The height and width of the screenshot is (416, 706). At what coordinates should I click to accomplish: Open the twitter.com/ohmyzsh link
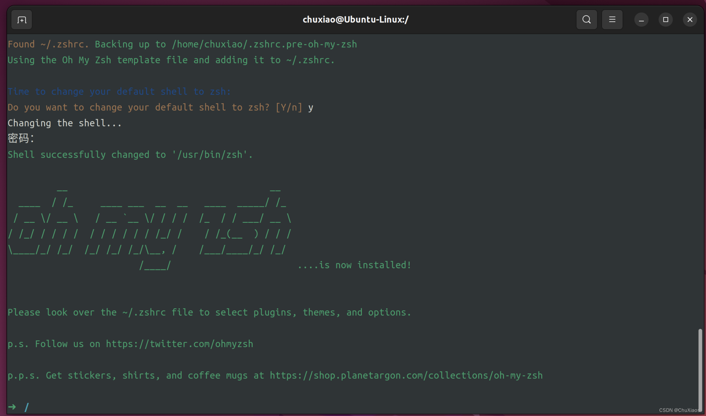179,344
